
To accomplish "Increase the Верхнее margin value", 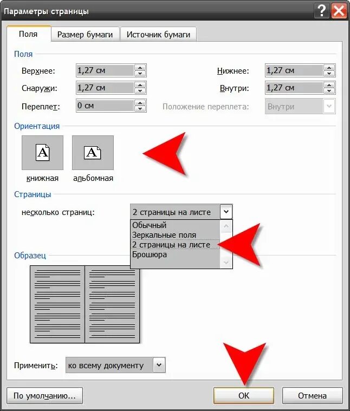I will click(x=140, y=68).
